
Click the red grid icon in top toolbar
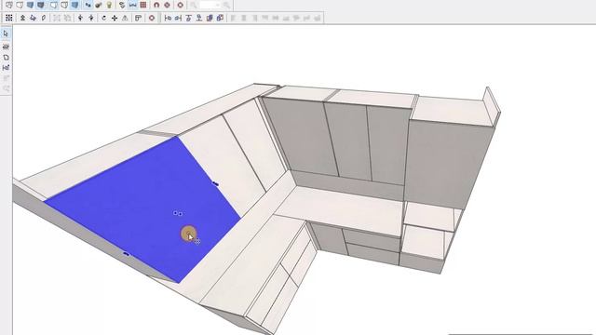tap(143, 5)
